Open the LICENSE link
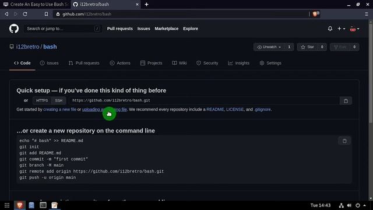Screen dimensions: 373x210 (x=235, y=110)
